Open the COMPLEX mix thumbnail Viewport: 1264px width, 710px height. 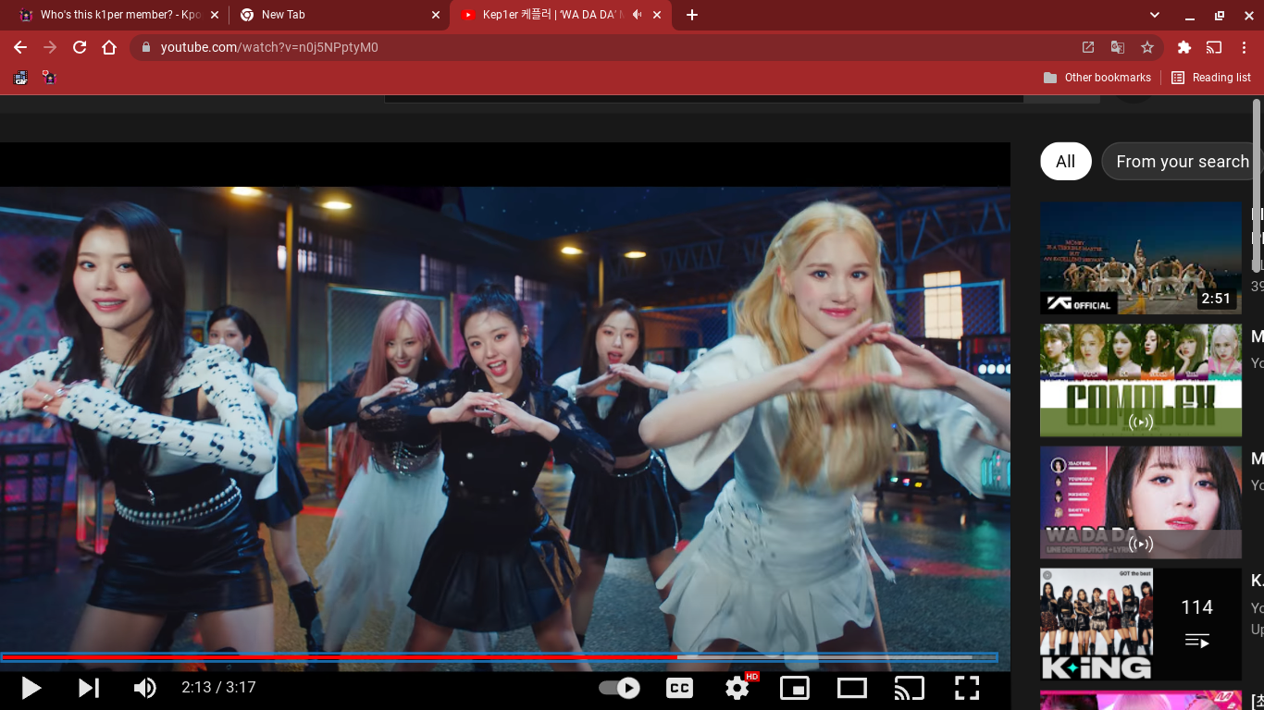(x=1140, y=380)
